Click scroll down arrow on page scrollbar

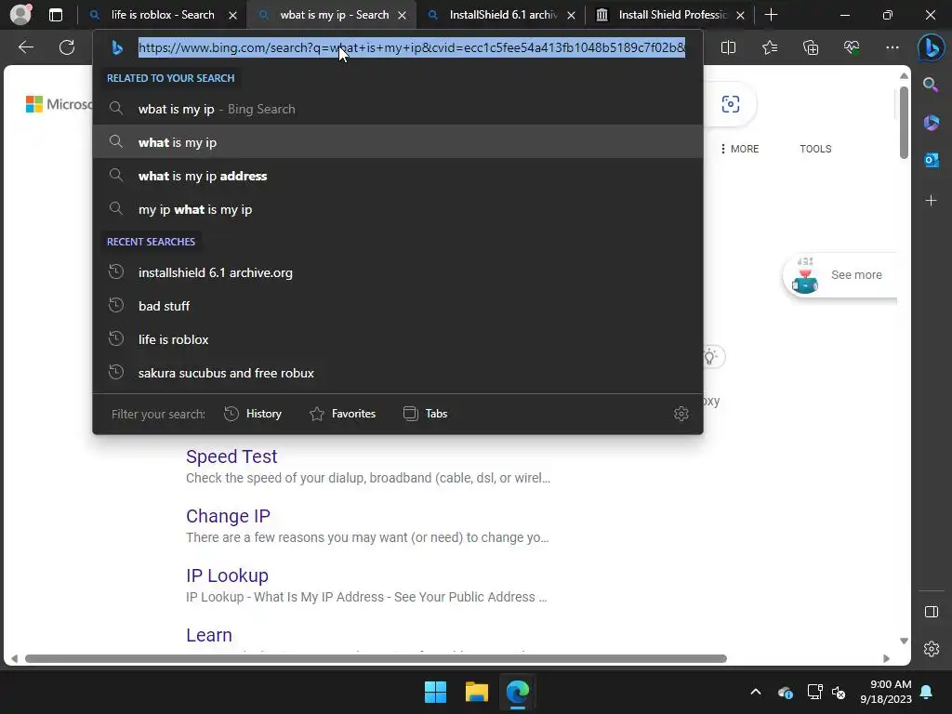coord(904,641)
